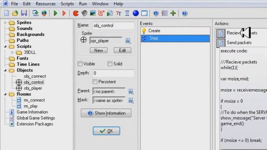Confirm with the OK button

coord(106,131)
